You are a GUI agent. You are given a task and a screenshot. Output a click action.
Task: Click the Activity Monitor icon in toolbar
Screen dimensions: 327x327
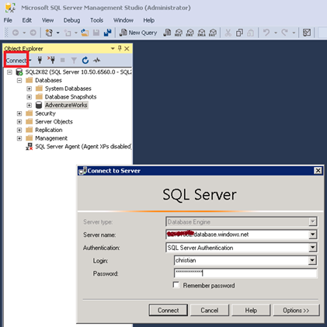pyautogui.click(x=307, y=33)
